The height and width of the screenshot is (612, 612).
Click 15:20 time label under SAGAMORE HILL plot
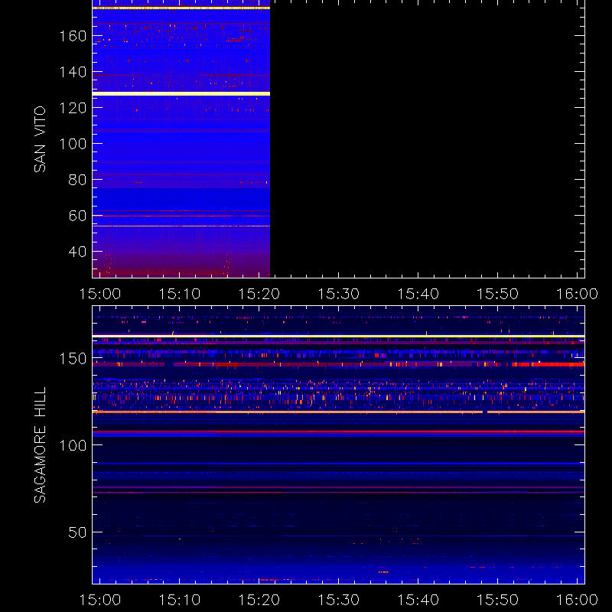click(x=259, y=600)
